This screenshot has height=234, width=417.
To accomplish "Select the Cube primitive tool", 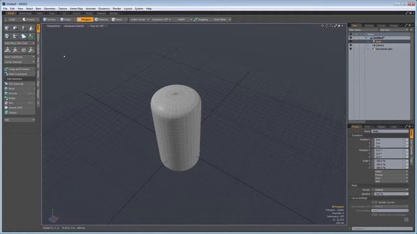I will pyautogui.click(x=7, y=28).
